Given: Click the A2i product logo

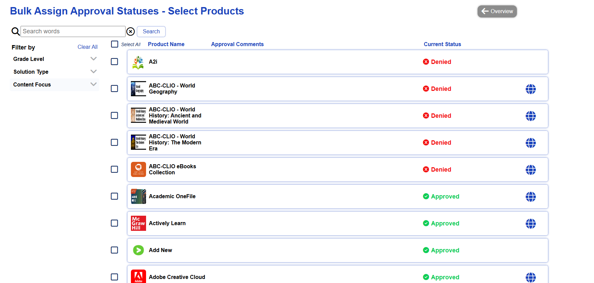Looking at the screenshot, I should tap(138, 62).
